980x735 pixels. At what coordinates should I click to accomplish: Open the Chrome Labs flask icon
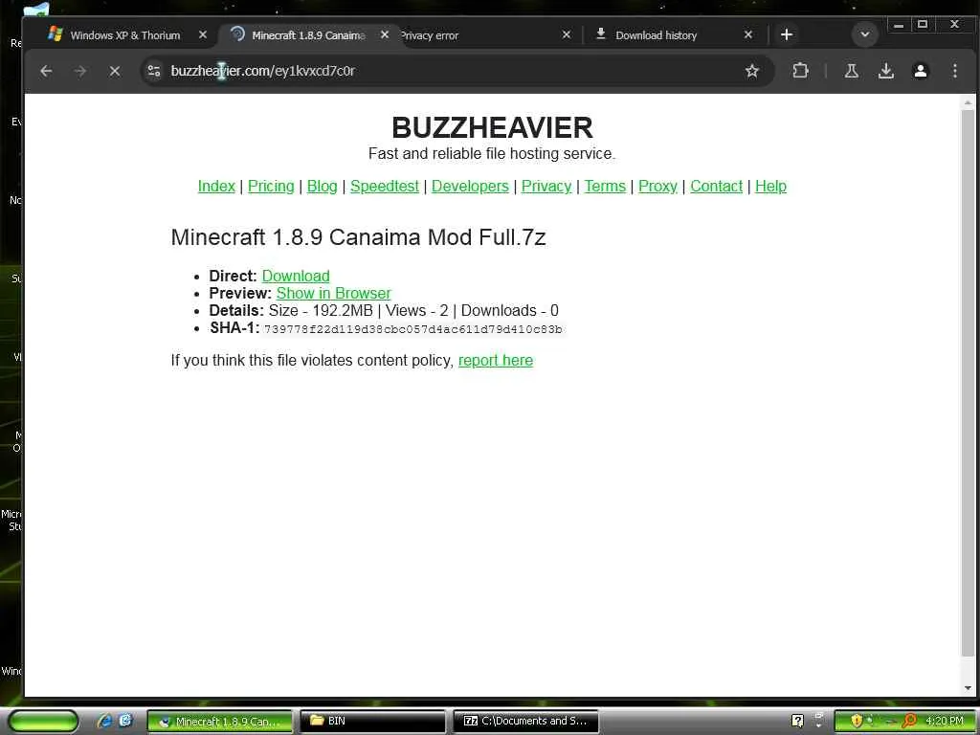pyautogui.click(x=851, y=71)
